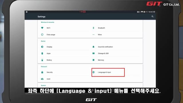Viewport: 183px width, 103px height.
Task: Tap the Memory chip icon
Action: [94, 60]
